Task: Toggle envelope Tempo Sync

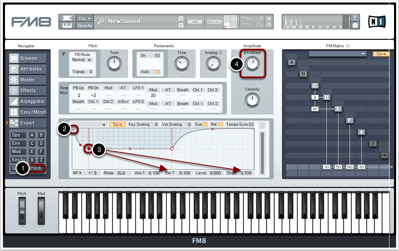Action: tap(251, 124)
